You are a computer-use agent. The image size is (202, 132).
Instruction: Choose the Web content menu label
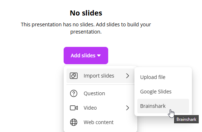[x=98, y=122]
